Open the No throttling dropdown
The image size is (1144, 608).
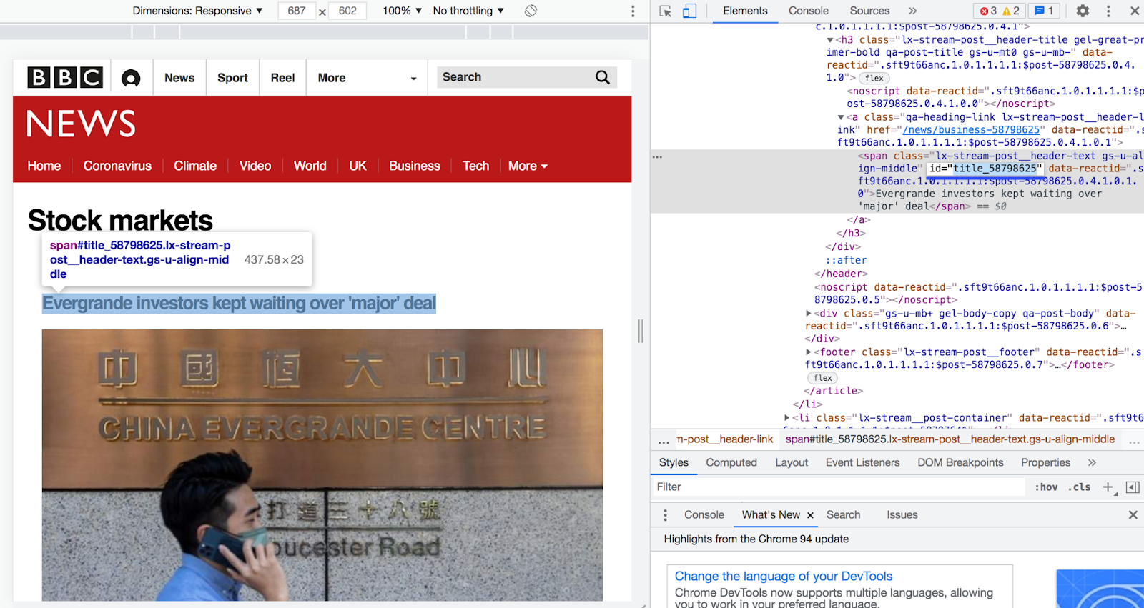coord(468,11)
